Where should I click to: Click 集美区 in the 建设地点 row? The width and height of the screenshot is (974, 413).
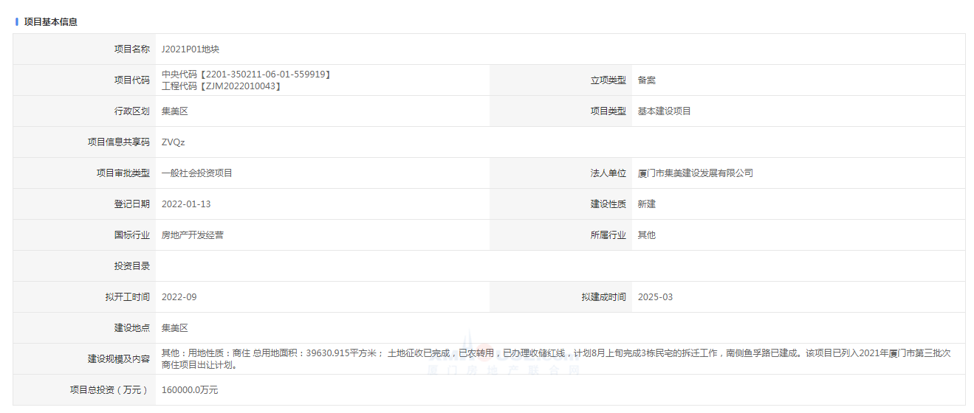pos(175,328)
